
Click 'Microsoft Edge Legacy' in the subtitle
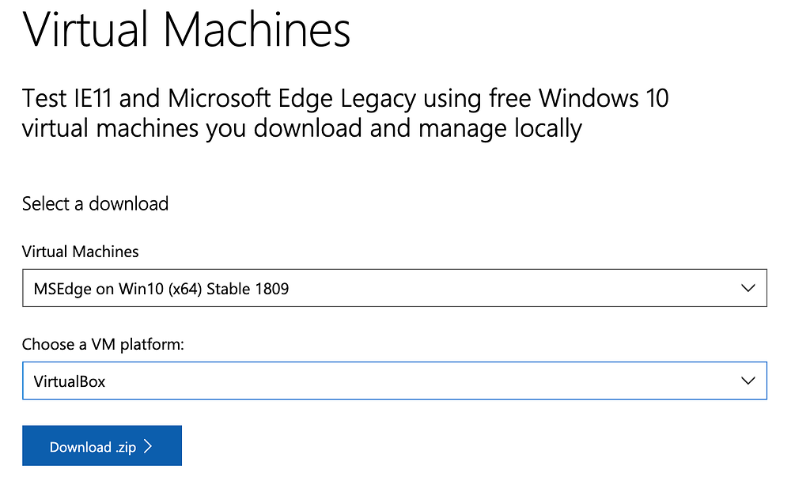coord(292,99)
